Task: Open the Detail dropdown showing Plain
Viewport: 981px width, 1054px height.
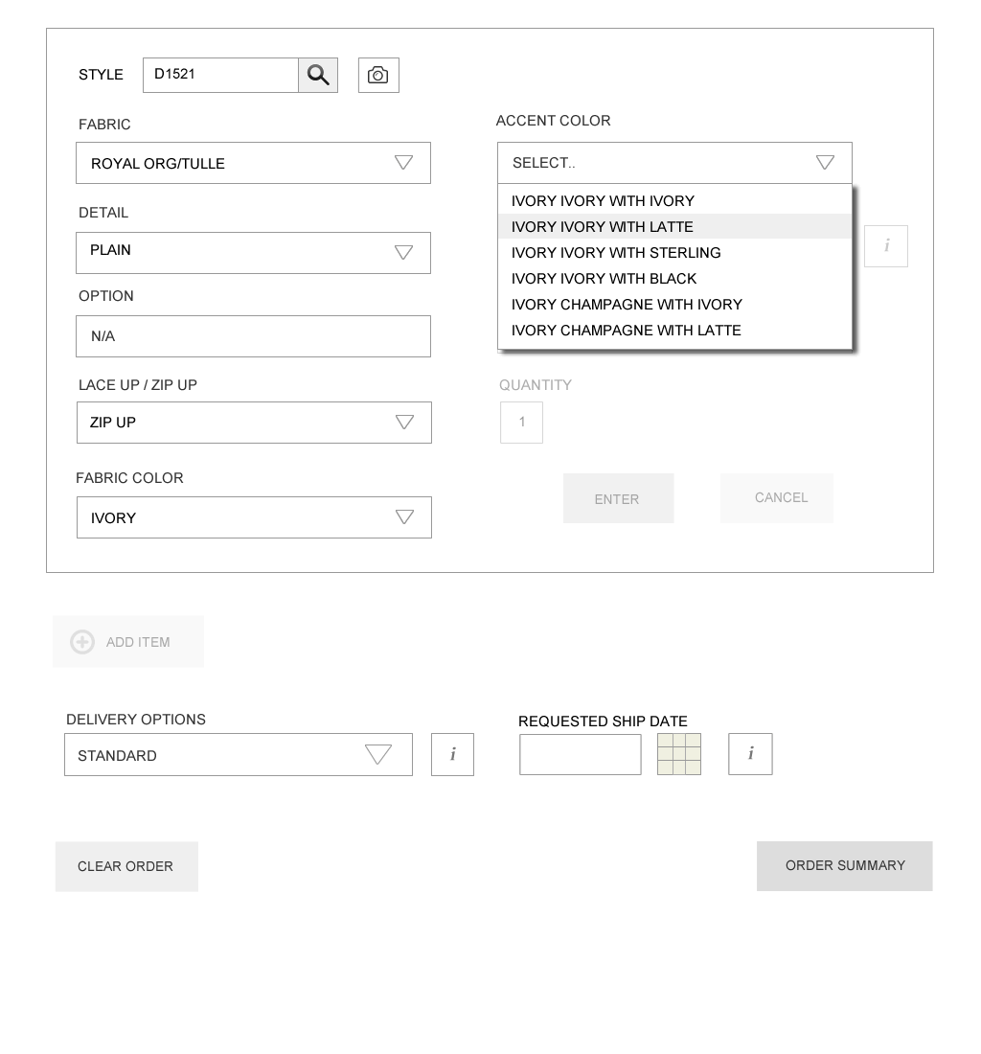Action: (x=253, y=252)
